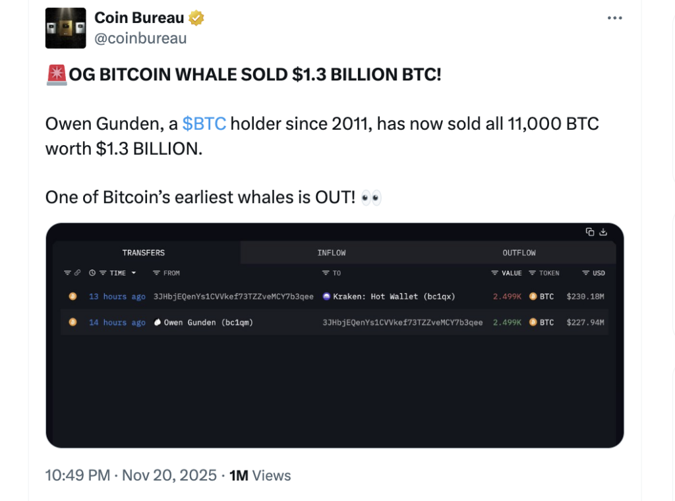Click the Kraken Hot Wallet icon
The image size is (675, 501).
point(326,297)
